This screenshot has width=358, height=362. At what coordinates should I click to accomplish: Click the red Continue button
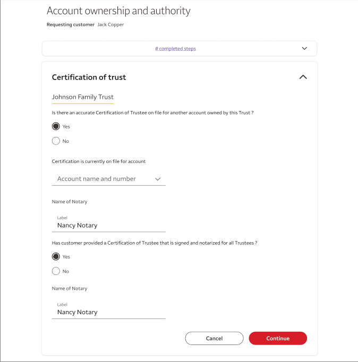coord(278,338)
